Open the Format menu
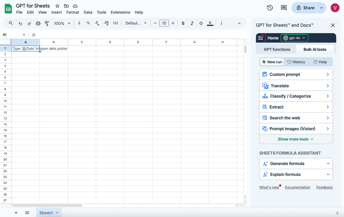The image size is (344, 217). (x=73, y=12)
